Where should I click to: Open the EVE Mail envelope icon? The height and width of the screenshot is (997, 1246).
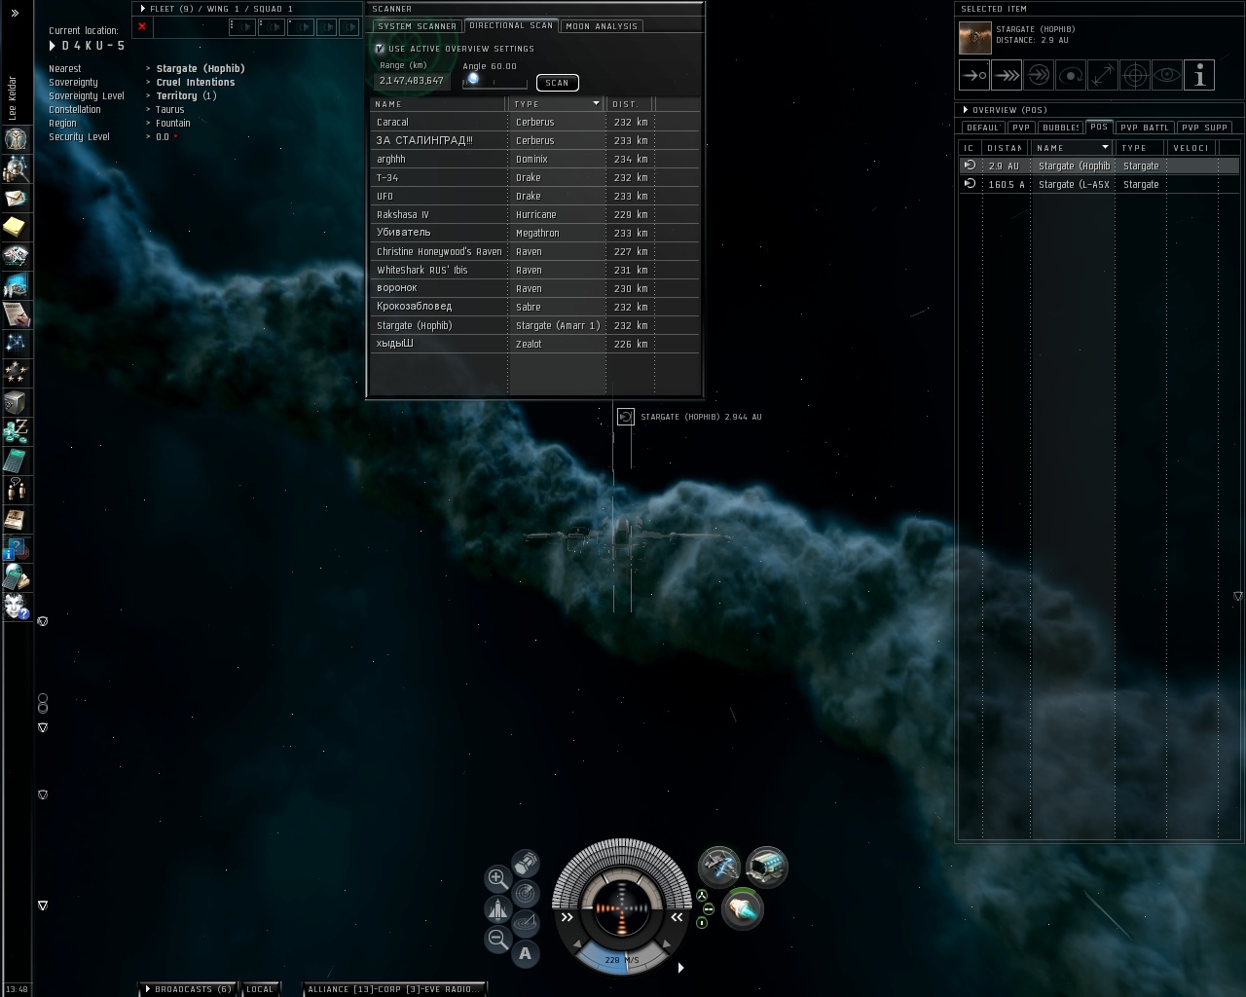click(17, 198)
